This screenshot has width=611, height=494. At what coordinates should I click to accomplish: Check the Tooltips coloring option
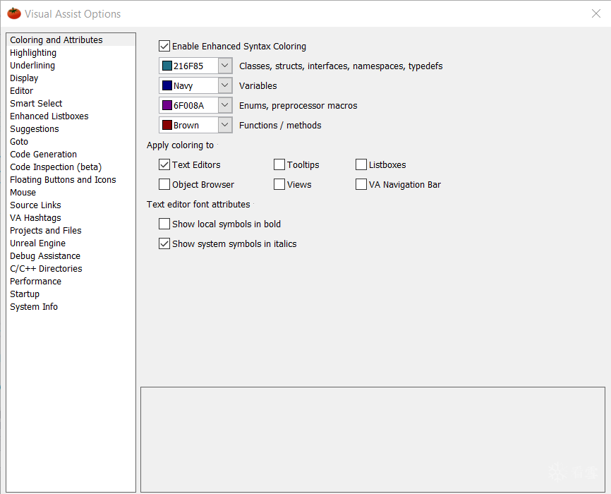coord(279,164)
